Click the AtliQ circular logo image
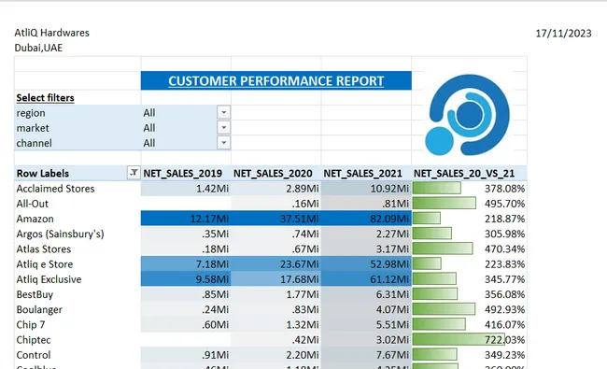 click(x=467, y=115)
